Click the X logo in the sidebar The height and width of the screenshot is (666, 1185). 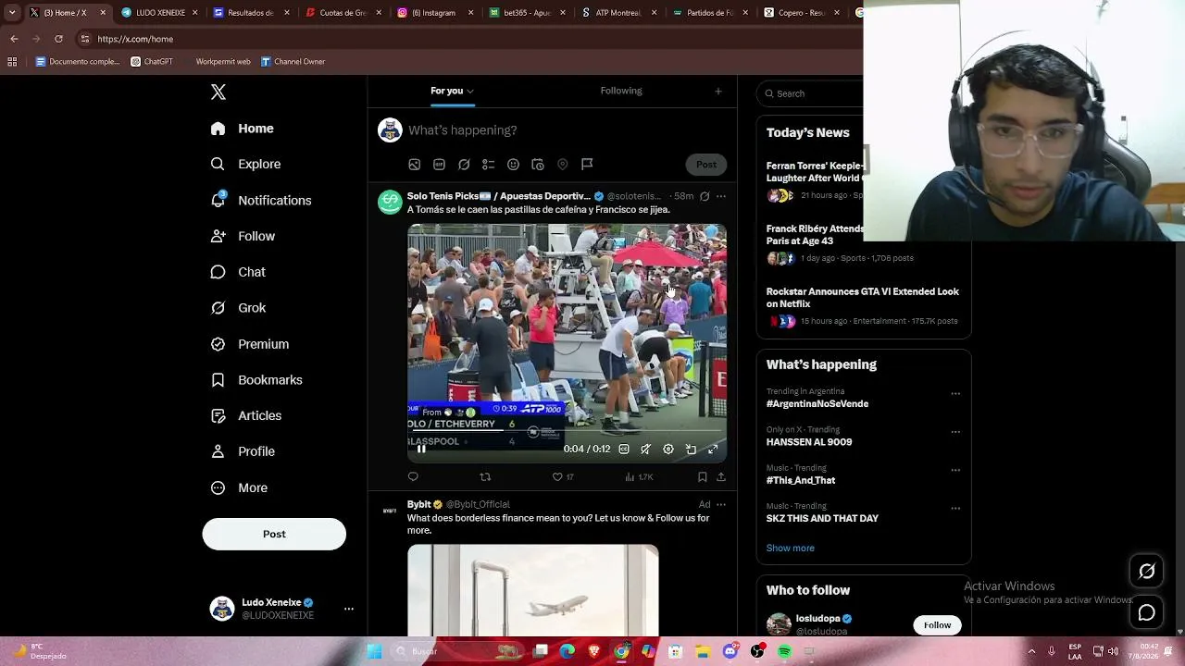click(x=218, y=92)
